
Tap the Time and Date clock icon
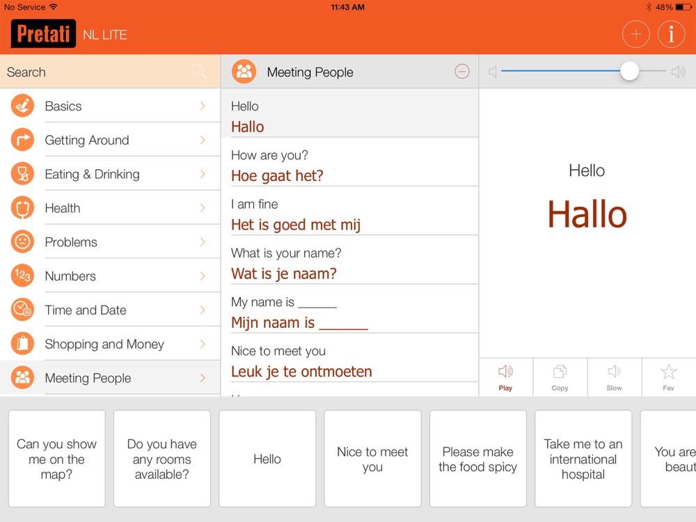coord(22,310)
